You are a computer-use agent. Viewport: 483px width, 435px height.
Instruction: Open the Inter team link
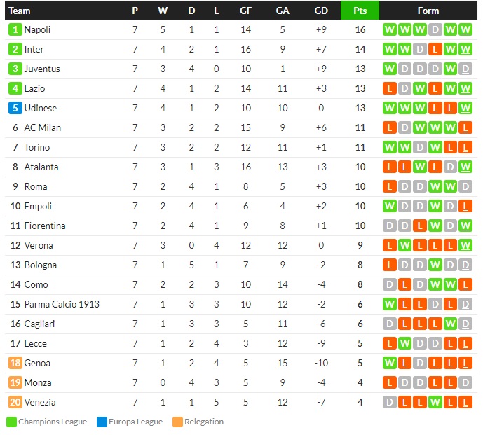coord(34,49)
